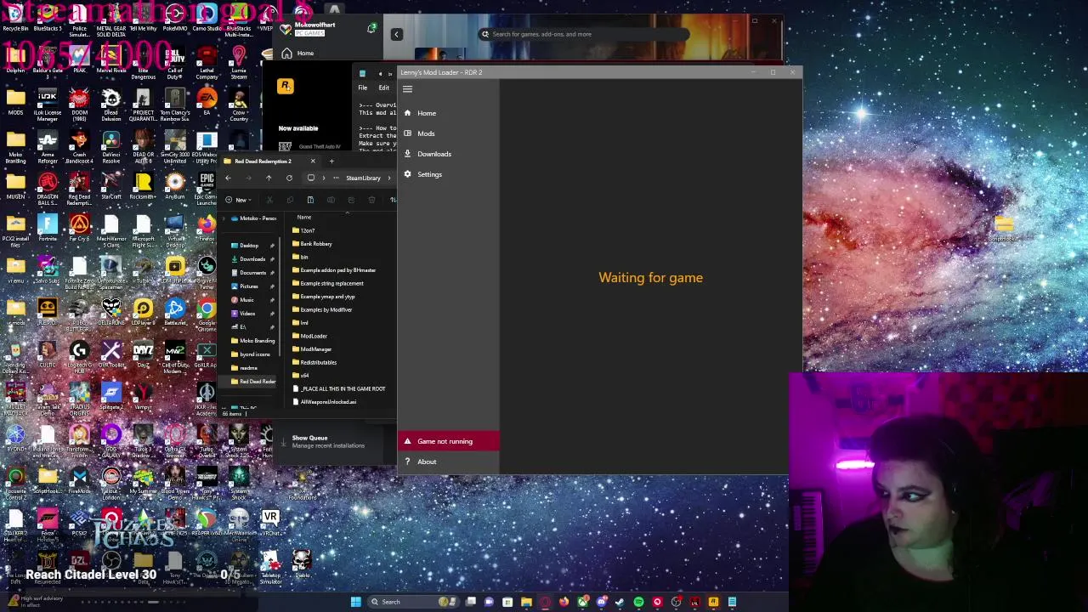1088x612 pixels.
Task: Open the New dropdown in File Explorer
Action: pos(237,200)
